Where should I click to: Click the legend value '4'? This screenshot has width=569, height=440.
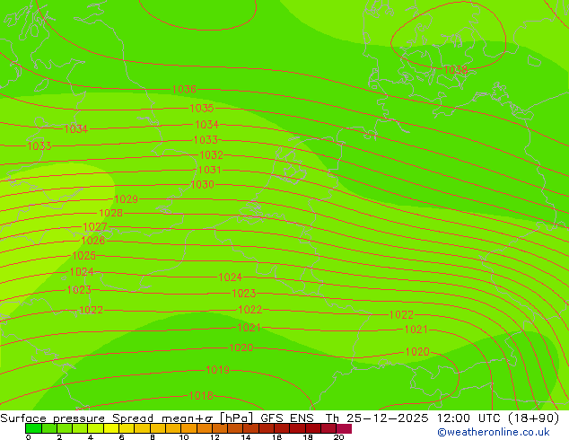click(91, 437)
